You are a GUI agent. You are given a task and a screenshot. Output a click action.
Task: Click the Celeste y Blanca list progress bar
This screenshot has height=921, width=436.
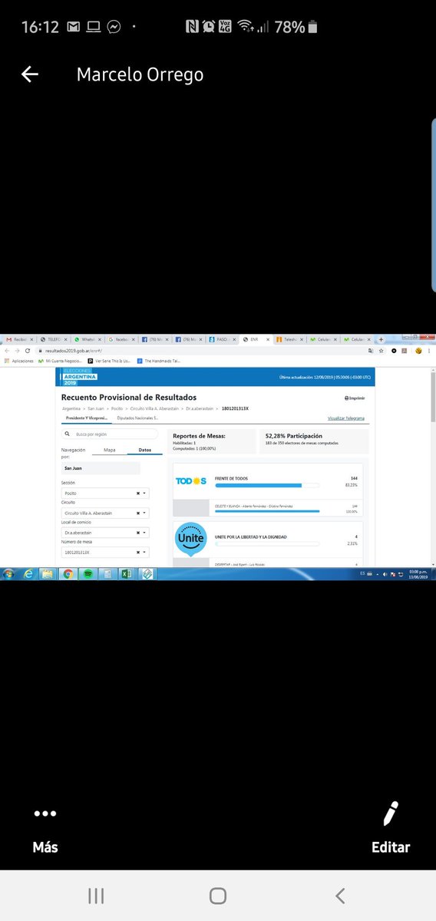click(267, 511)
